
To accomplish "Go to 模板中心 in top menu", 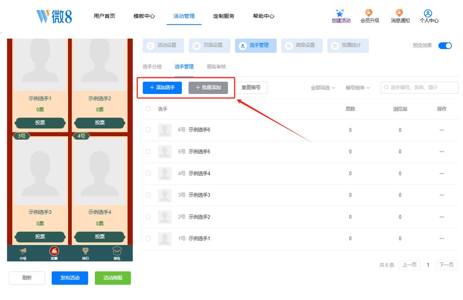I will pyautogui.click(x=144, y=16).
